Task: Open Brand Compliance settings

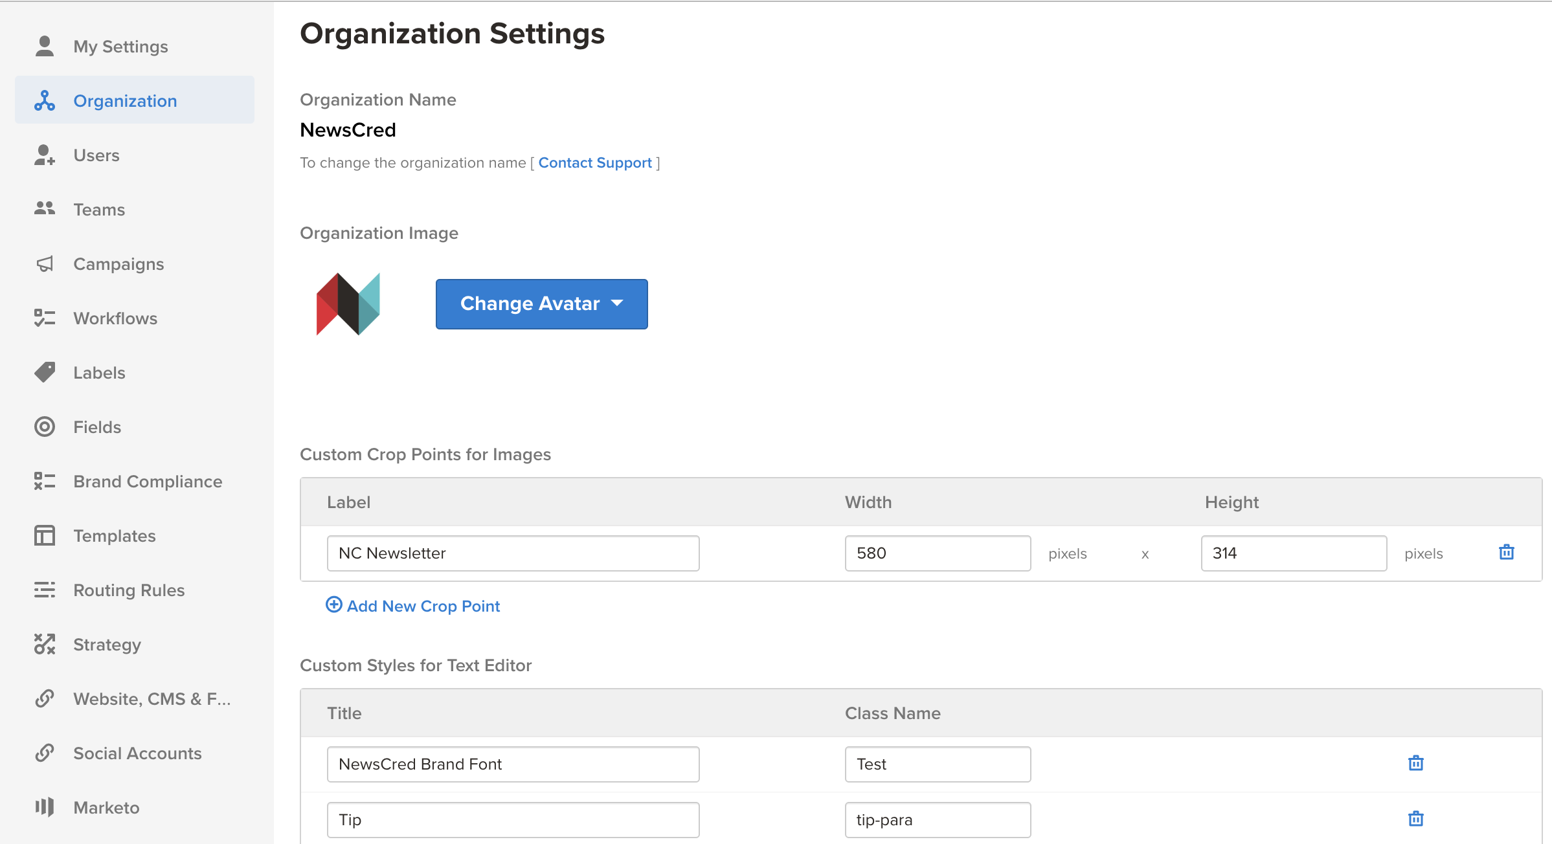Action: (135, 482)
